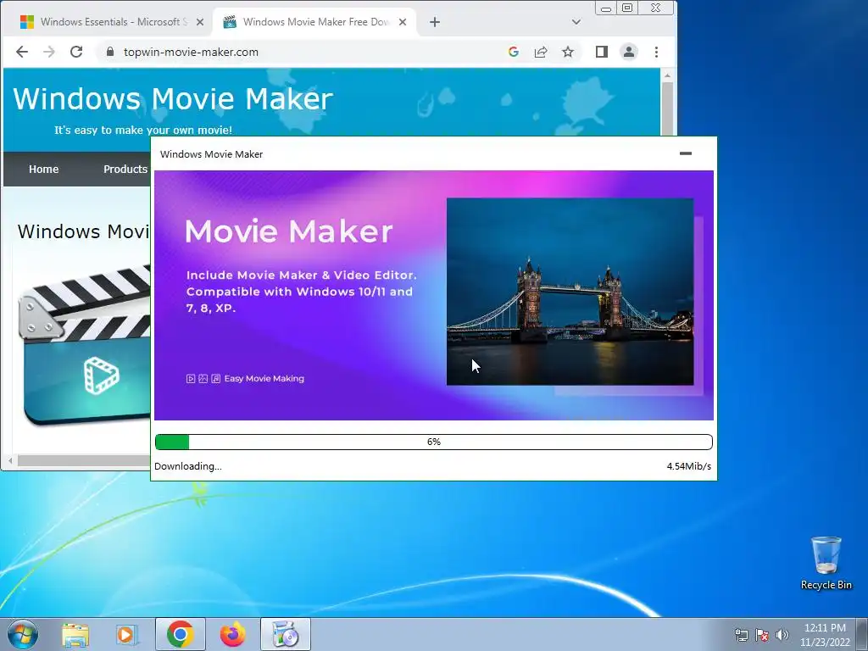The height and width of the screenshot is (651, 868).
Task: Click the Chrome forward arrow
Action: click(x=49, y=52)
